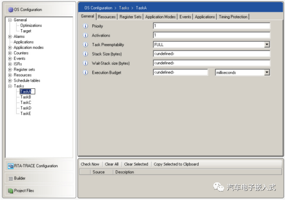Click the info icon beside Wait-Stack size
285x200 pixels.
(x=85, y=63)
